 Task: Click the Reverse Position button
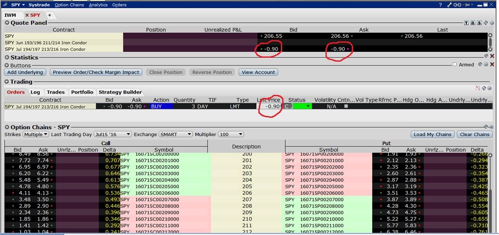coord(212,72)
